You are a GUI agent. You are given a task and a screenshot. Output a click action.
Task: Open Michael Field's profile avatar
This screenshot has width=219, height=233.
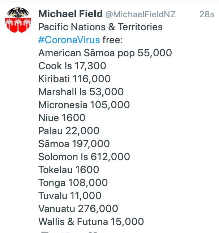click(18, 20)
